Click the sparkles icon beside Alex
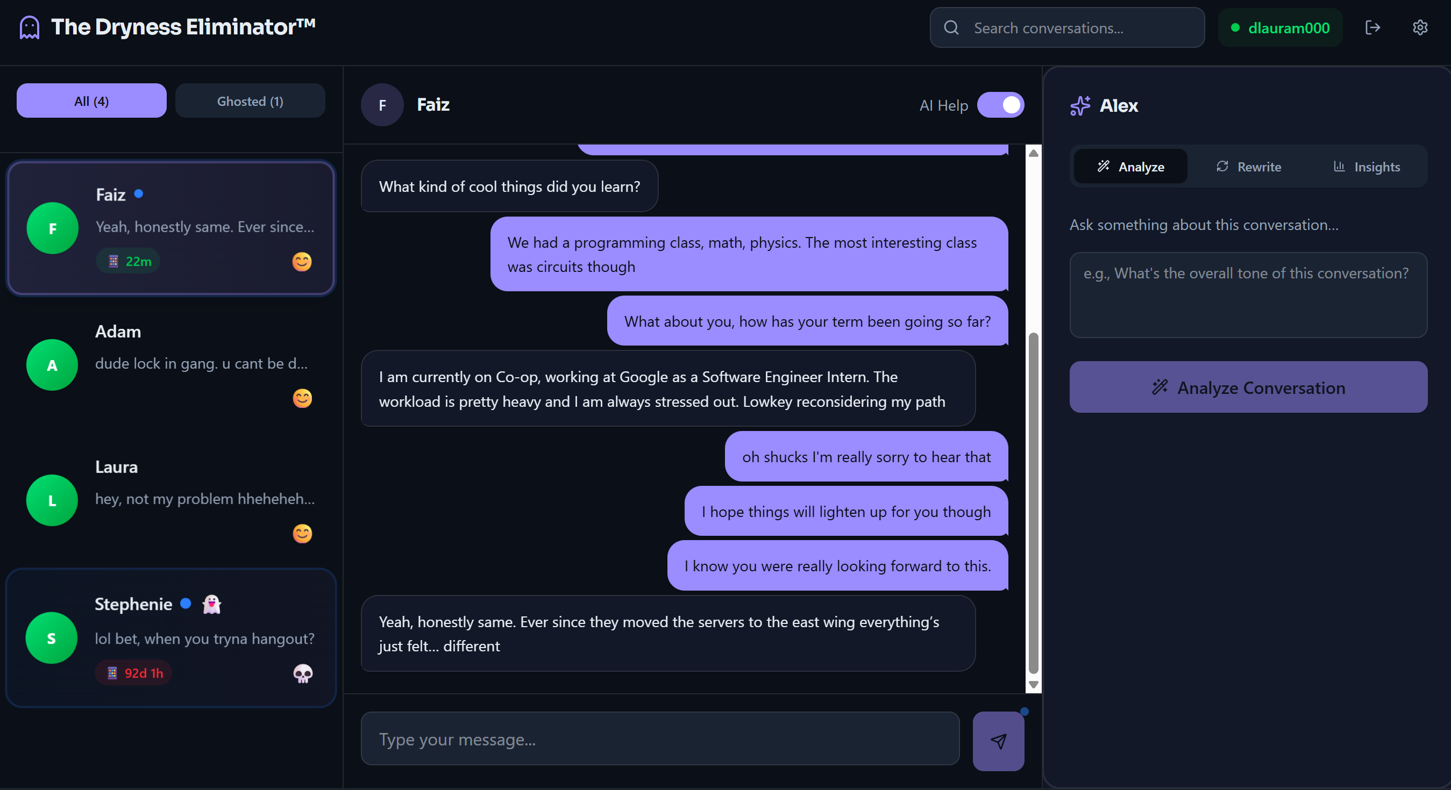This screenshot has width=1451, height=790. pos(1080,105)
